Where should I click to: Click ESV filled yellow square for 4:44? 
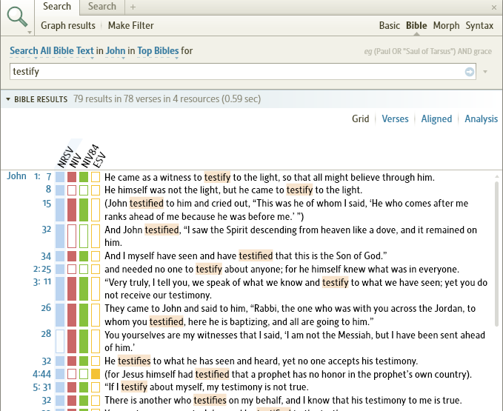(x=96, y=374)
